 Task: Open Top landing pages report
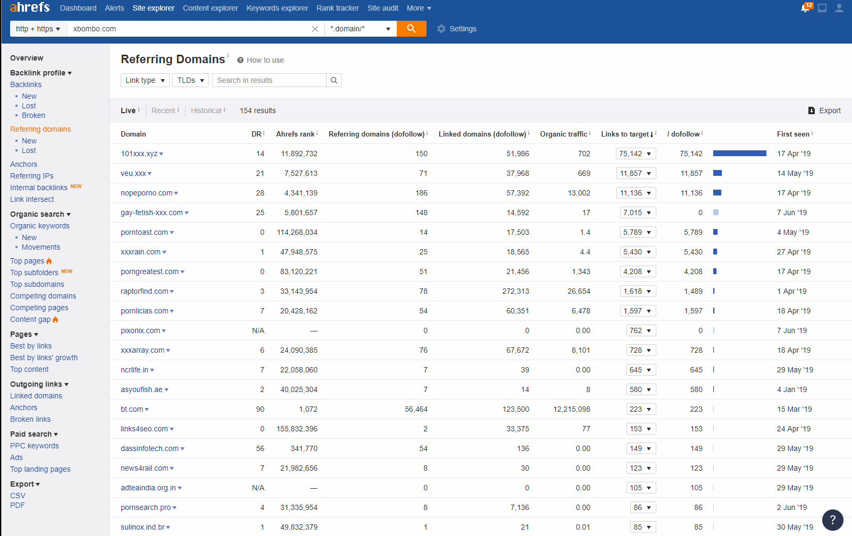pyautogui.click(x=40, y=469)
